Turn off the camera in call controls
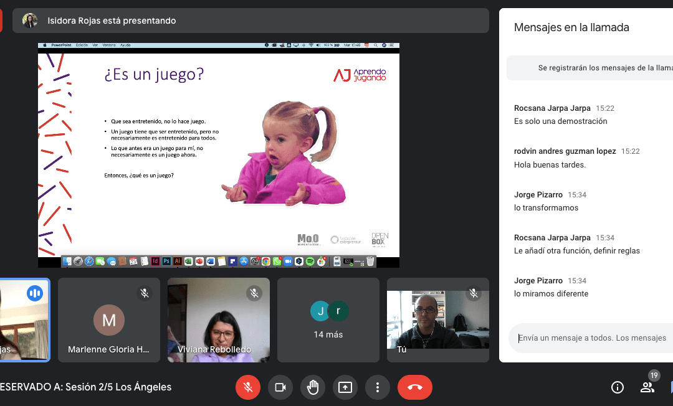The width and height of the screenshot is (673, 406). pos(280,387)
